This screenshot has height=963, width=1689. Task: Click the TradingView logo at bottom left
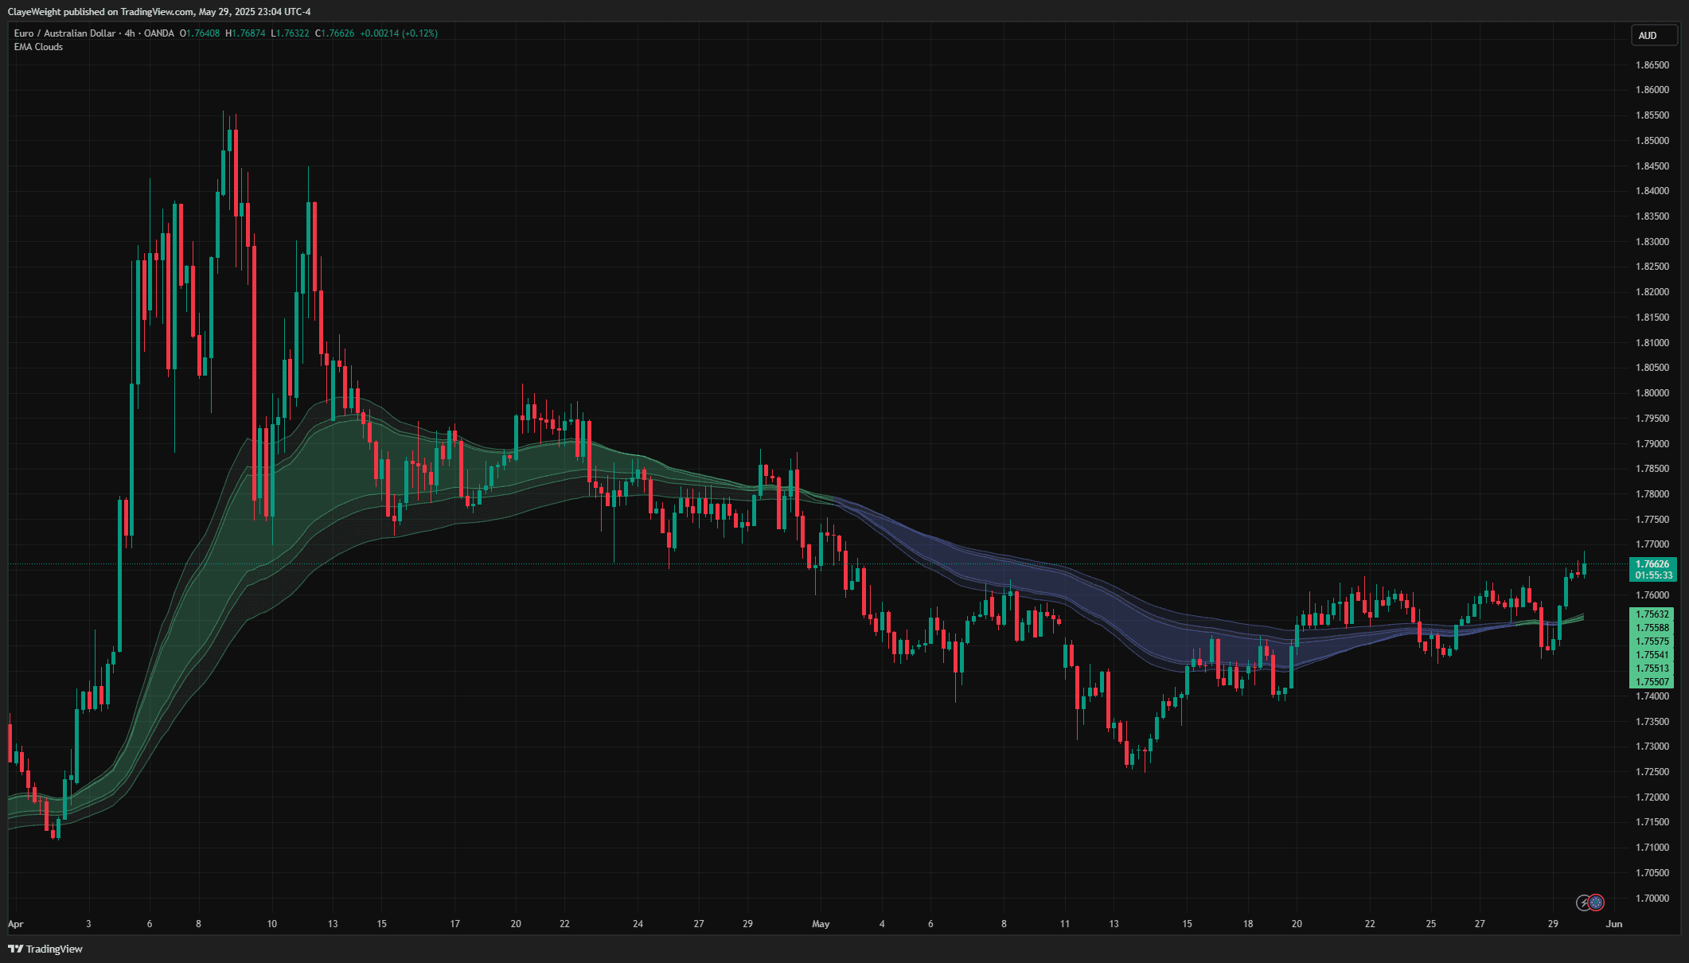tap(45, 949)
